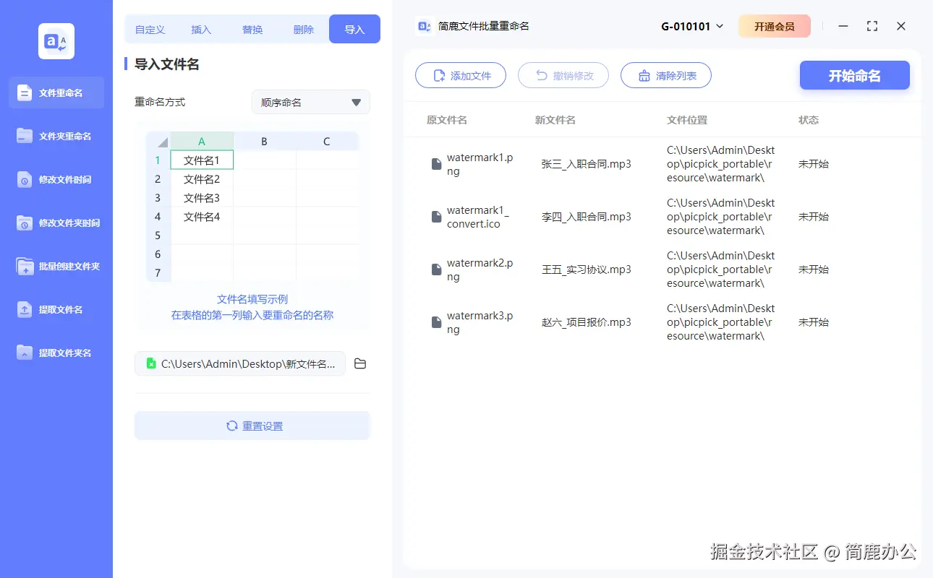Click the file icon beside watermark2.png
This screenshot has height=578, width=933.
click(x=436, y=269)
